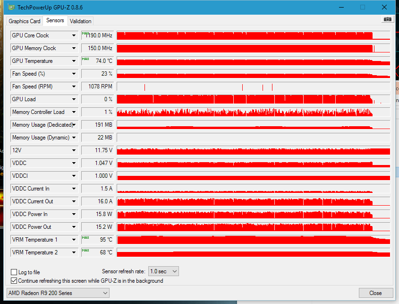Click the dedicated memory value 191 MB
Viewport: 399px width, 304px height.
(x=97, y=125)
